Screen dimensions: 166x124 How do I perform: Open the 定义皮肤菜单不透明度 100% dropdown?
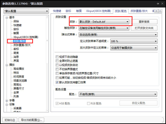pos(134,41)
